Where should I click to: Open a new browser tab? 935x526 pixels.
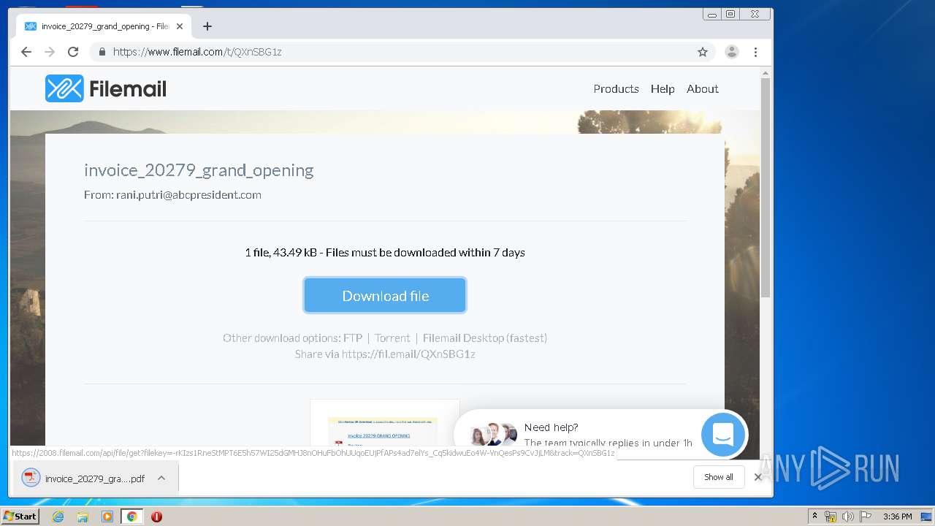click(207, 26)
